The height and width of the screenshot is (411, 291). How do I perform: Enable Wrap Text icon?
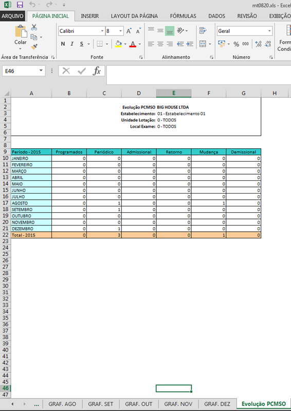coord(203,30)
